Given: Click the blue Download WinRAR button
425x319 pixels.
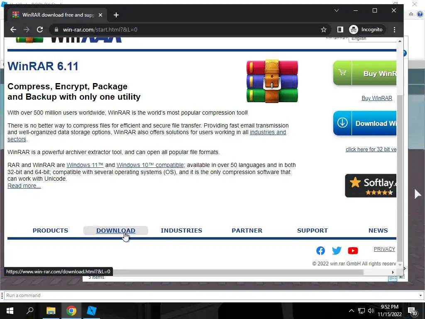Looking at the screenshot, I should pos(365,123).
